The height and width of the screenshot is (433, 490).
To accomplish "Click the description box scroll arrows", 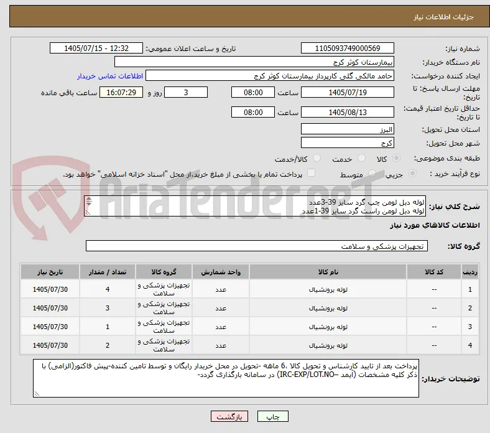I will click(x=89, y=201).
